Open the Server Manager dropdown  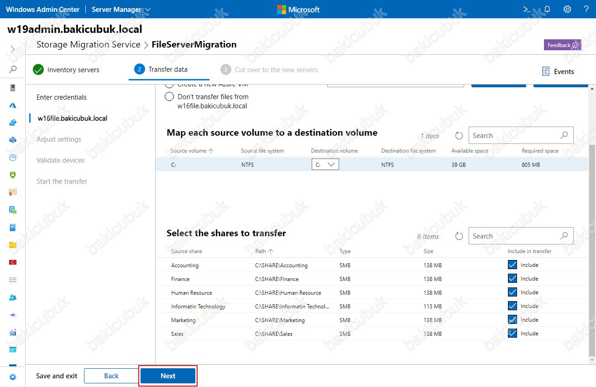pos(121,9)
